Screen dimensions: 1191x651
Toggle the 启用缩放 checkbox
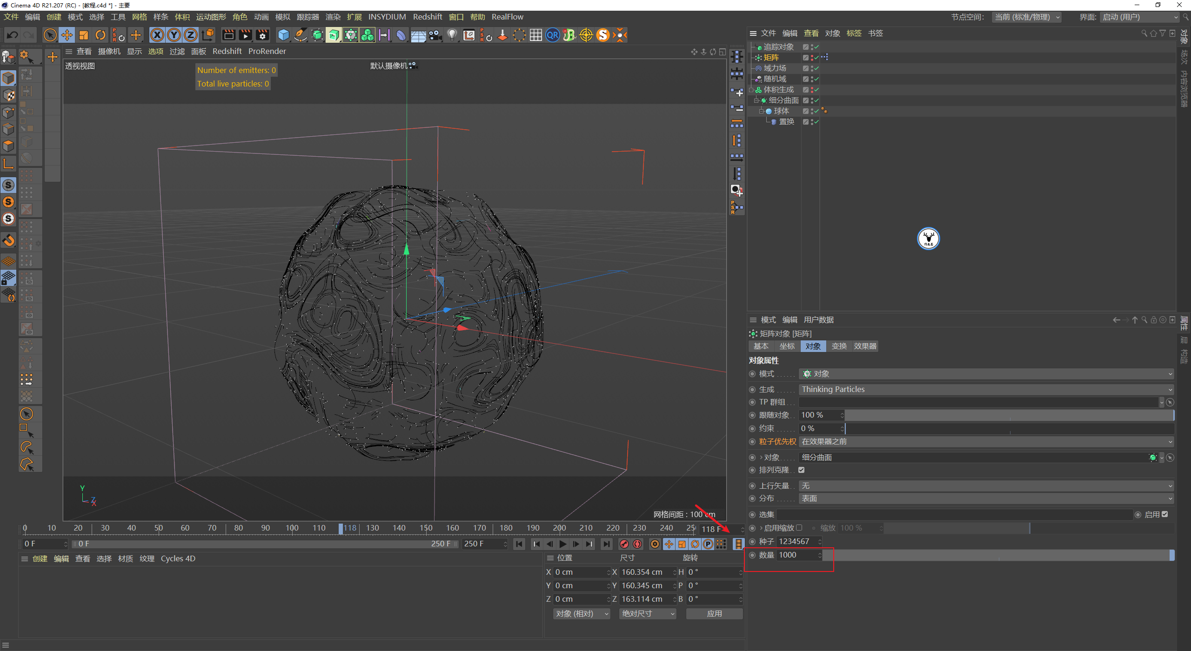799,528
